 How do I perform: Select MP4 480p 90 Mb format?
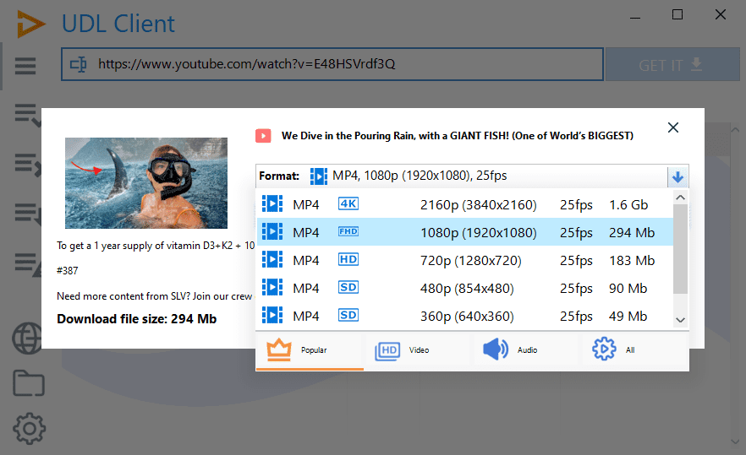click(x=465, y=288)
